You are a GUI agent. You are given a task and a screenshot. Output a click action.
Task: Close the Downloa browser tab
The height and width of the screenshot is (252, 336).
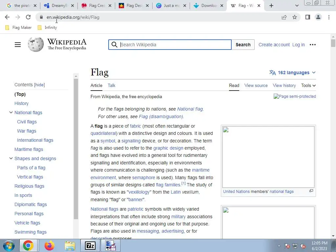(x=222, y=6)
